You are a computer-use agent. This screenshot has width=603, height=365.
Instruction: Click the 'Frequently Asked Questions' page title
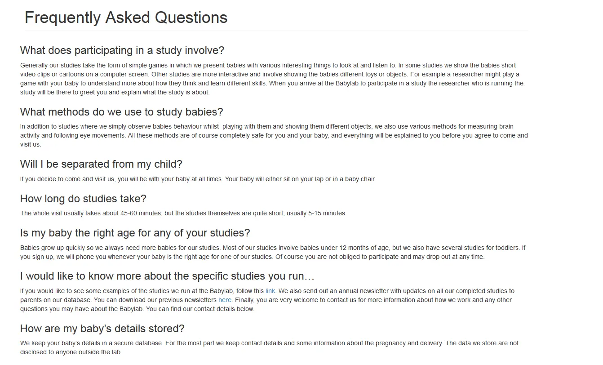[x=126, y=18]
